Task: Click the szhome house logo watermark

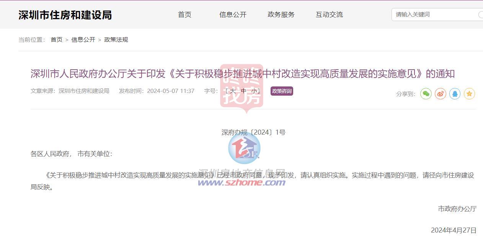Action: pos(244,148)
